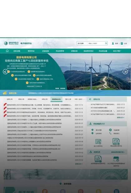This screenshot has height=193, width=131.
Task: Click the magnifier search icon
Action: pyautogui.click(x=106, y=43)
